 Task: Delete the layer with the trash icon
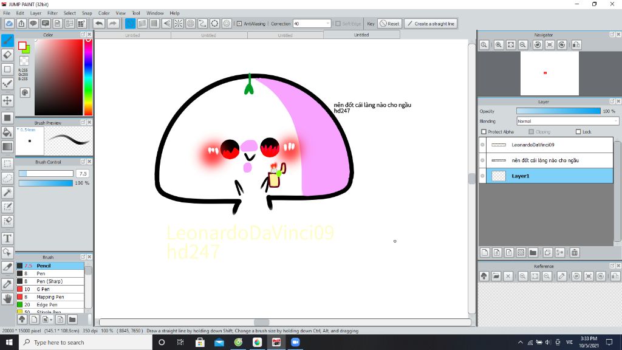click(x=575, y=252)
